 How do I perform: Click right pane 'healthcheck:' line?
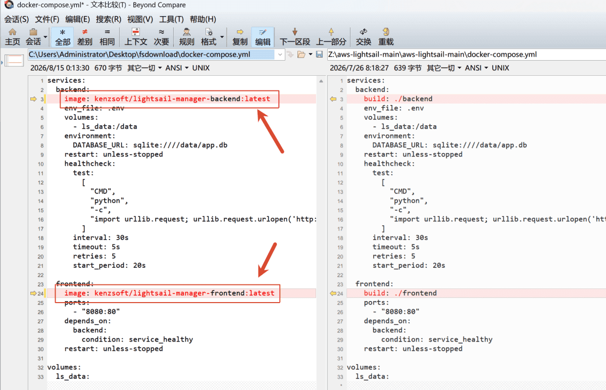(389, 164)
